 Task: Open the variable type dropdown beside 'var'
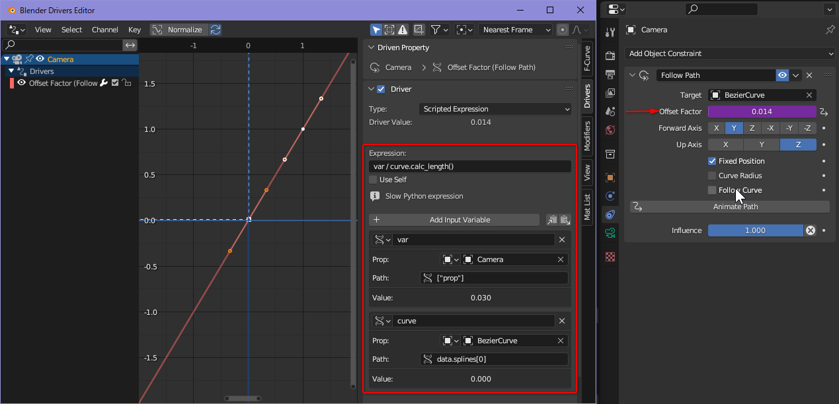pos(383,240)
